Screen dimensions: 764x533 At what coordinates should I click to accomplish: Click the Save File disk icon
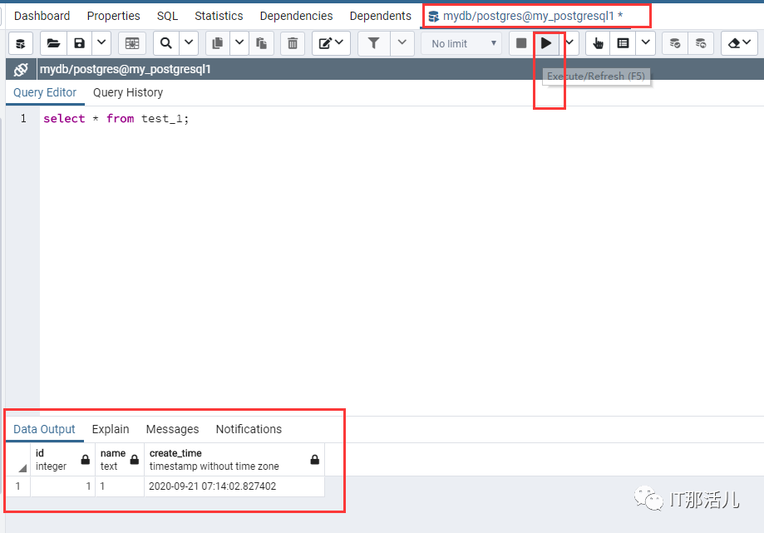click(79, 43)
